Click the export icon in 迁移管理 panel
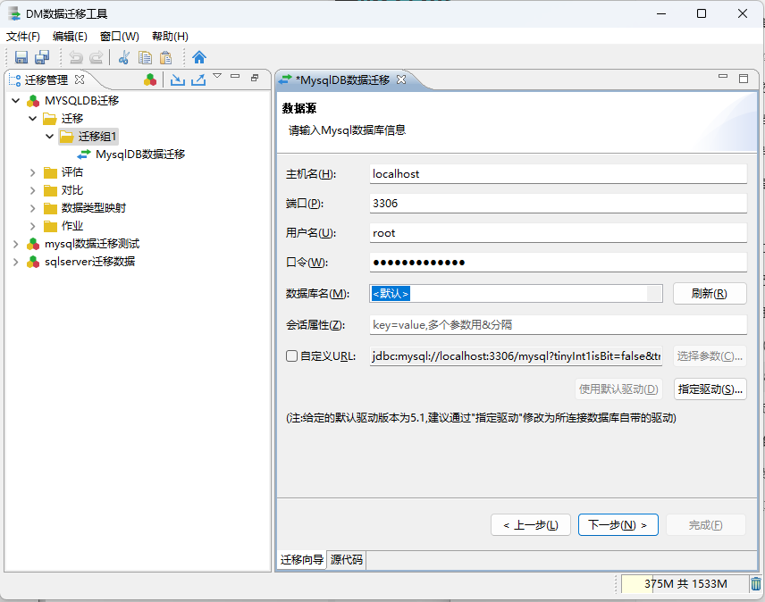Screen dimensions: 765x602 (198, 79)
